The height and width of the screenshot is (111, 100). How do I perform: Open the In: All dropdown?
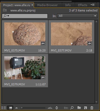77,16
